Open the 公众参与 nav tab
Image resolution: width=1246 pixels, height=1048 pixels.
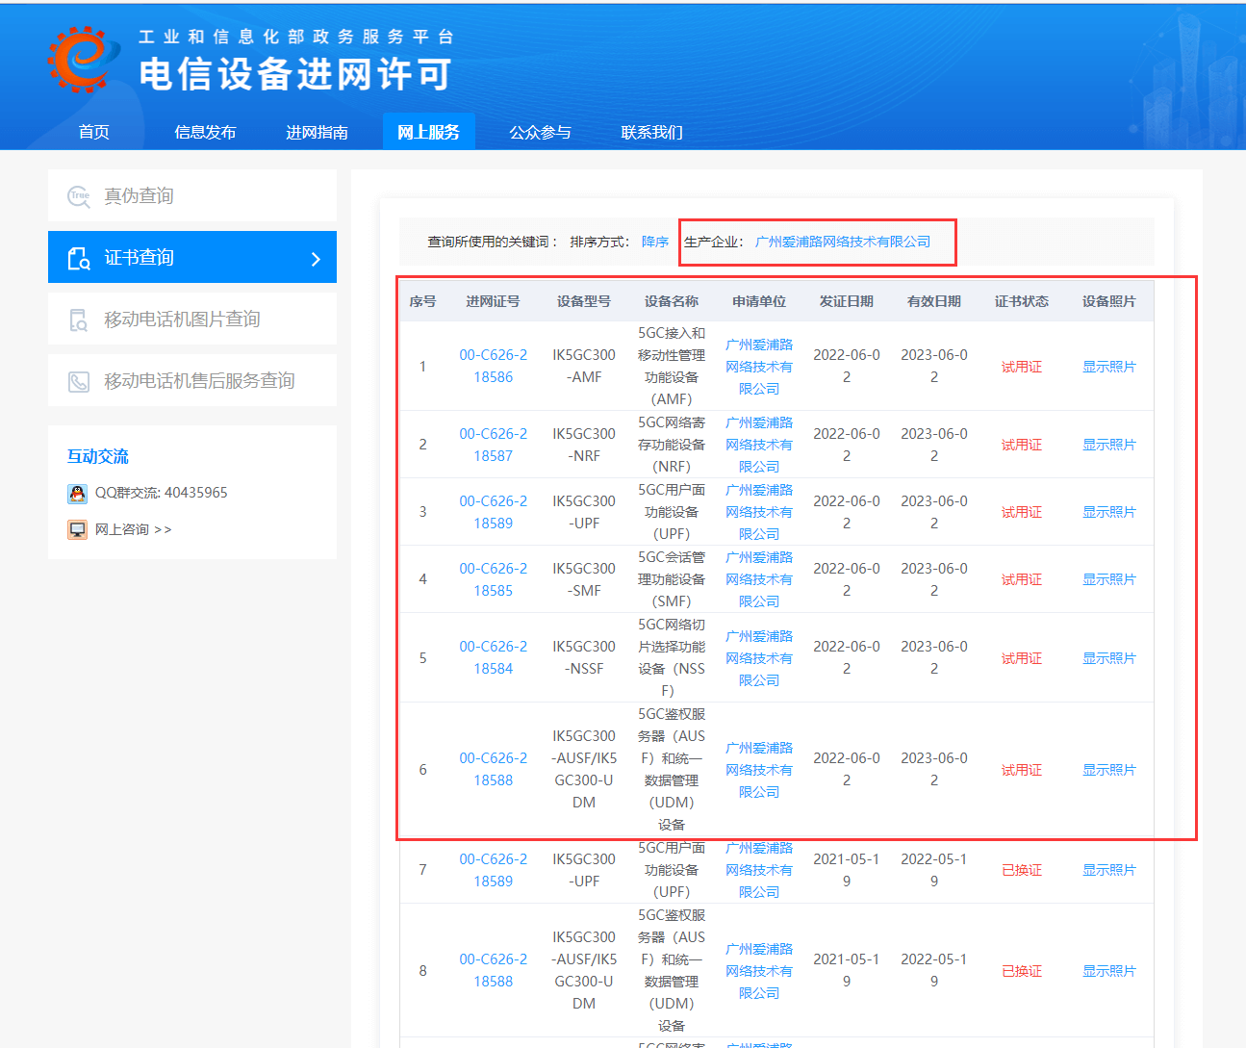(540, 132)
